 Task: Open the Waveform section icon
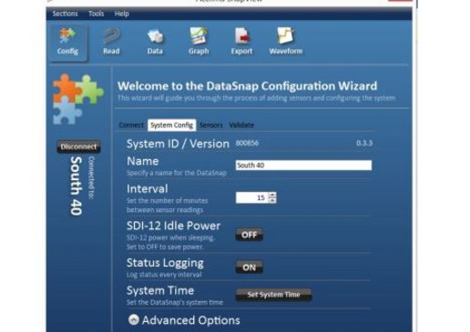point(286,42)
